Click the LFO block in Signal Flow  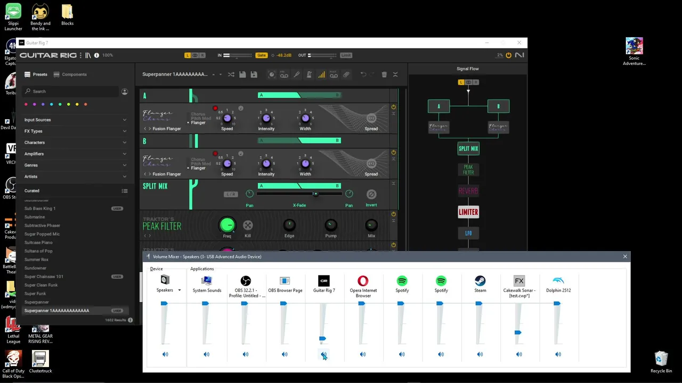[468, 233]
